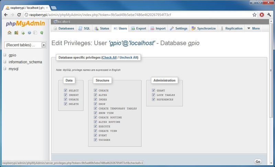Toggle the ALTER privilege checkbox
This screenshot has width=275, height=167.
coord(96,95)
